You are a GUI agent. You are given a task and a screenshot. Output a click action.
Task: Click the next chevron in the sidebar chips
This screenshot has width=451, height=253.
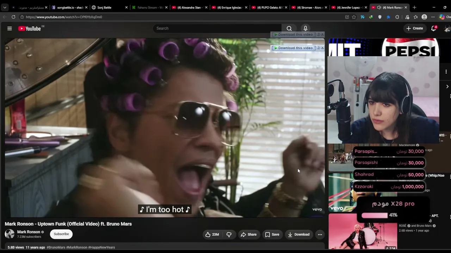(x=447, y=86)
